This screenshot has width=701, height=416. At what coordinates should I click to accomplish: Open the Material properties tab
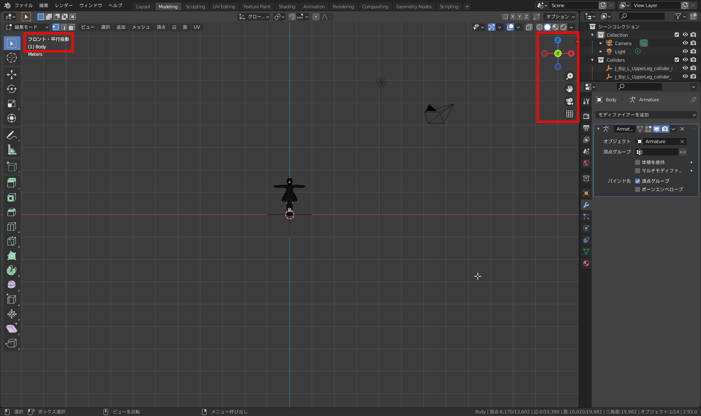[586, 263]
